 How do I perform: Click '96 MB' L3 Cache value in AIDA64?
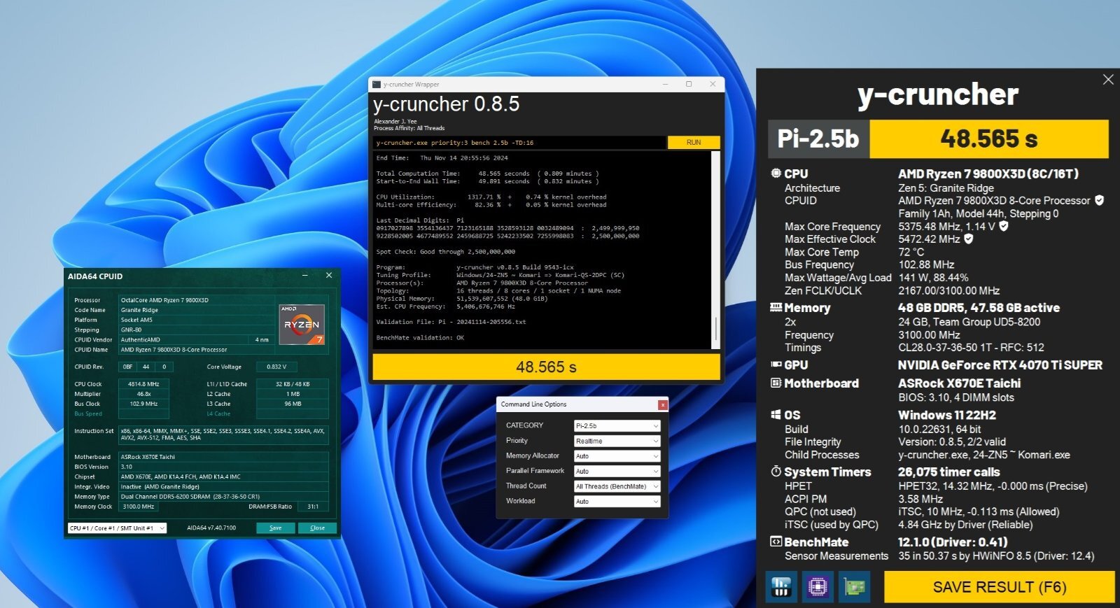tap(293, 404)
